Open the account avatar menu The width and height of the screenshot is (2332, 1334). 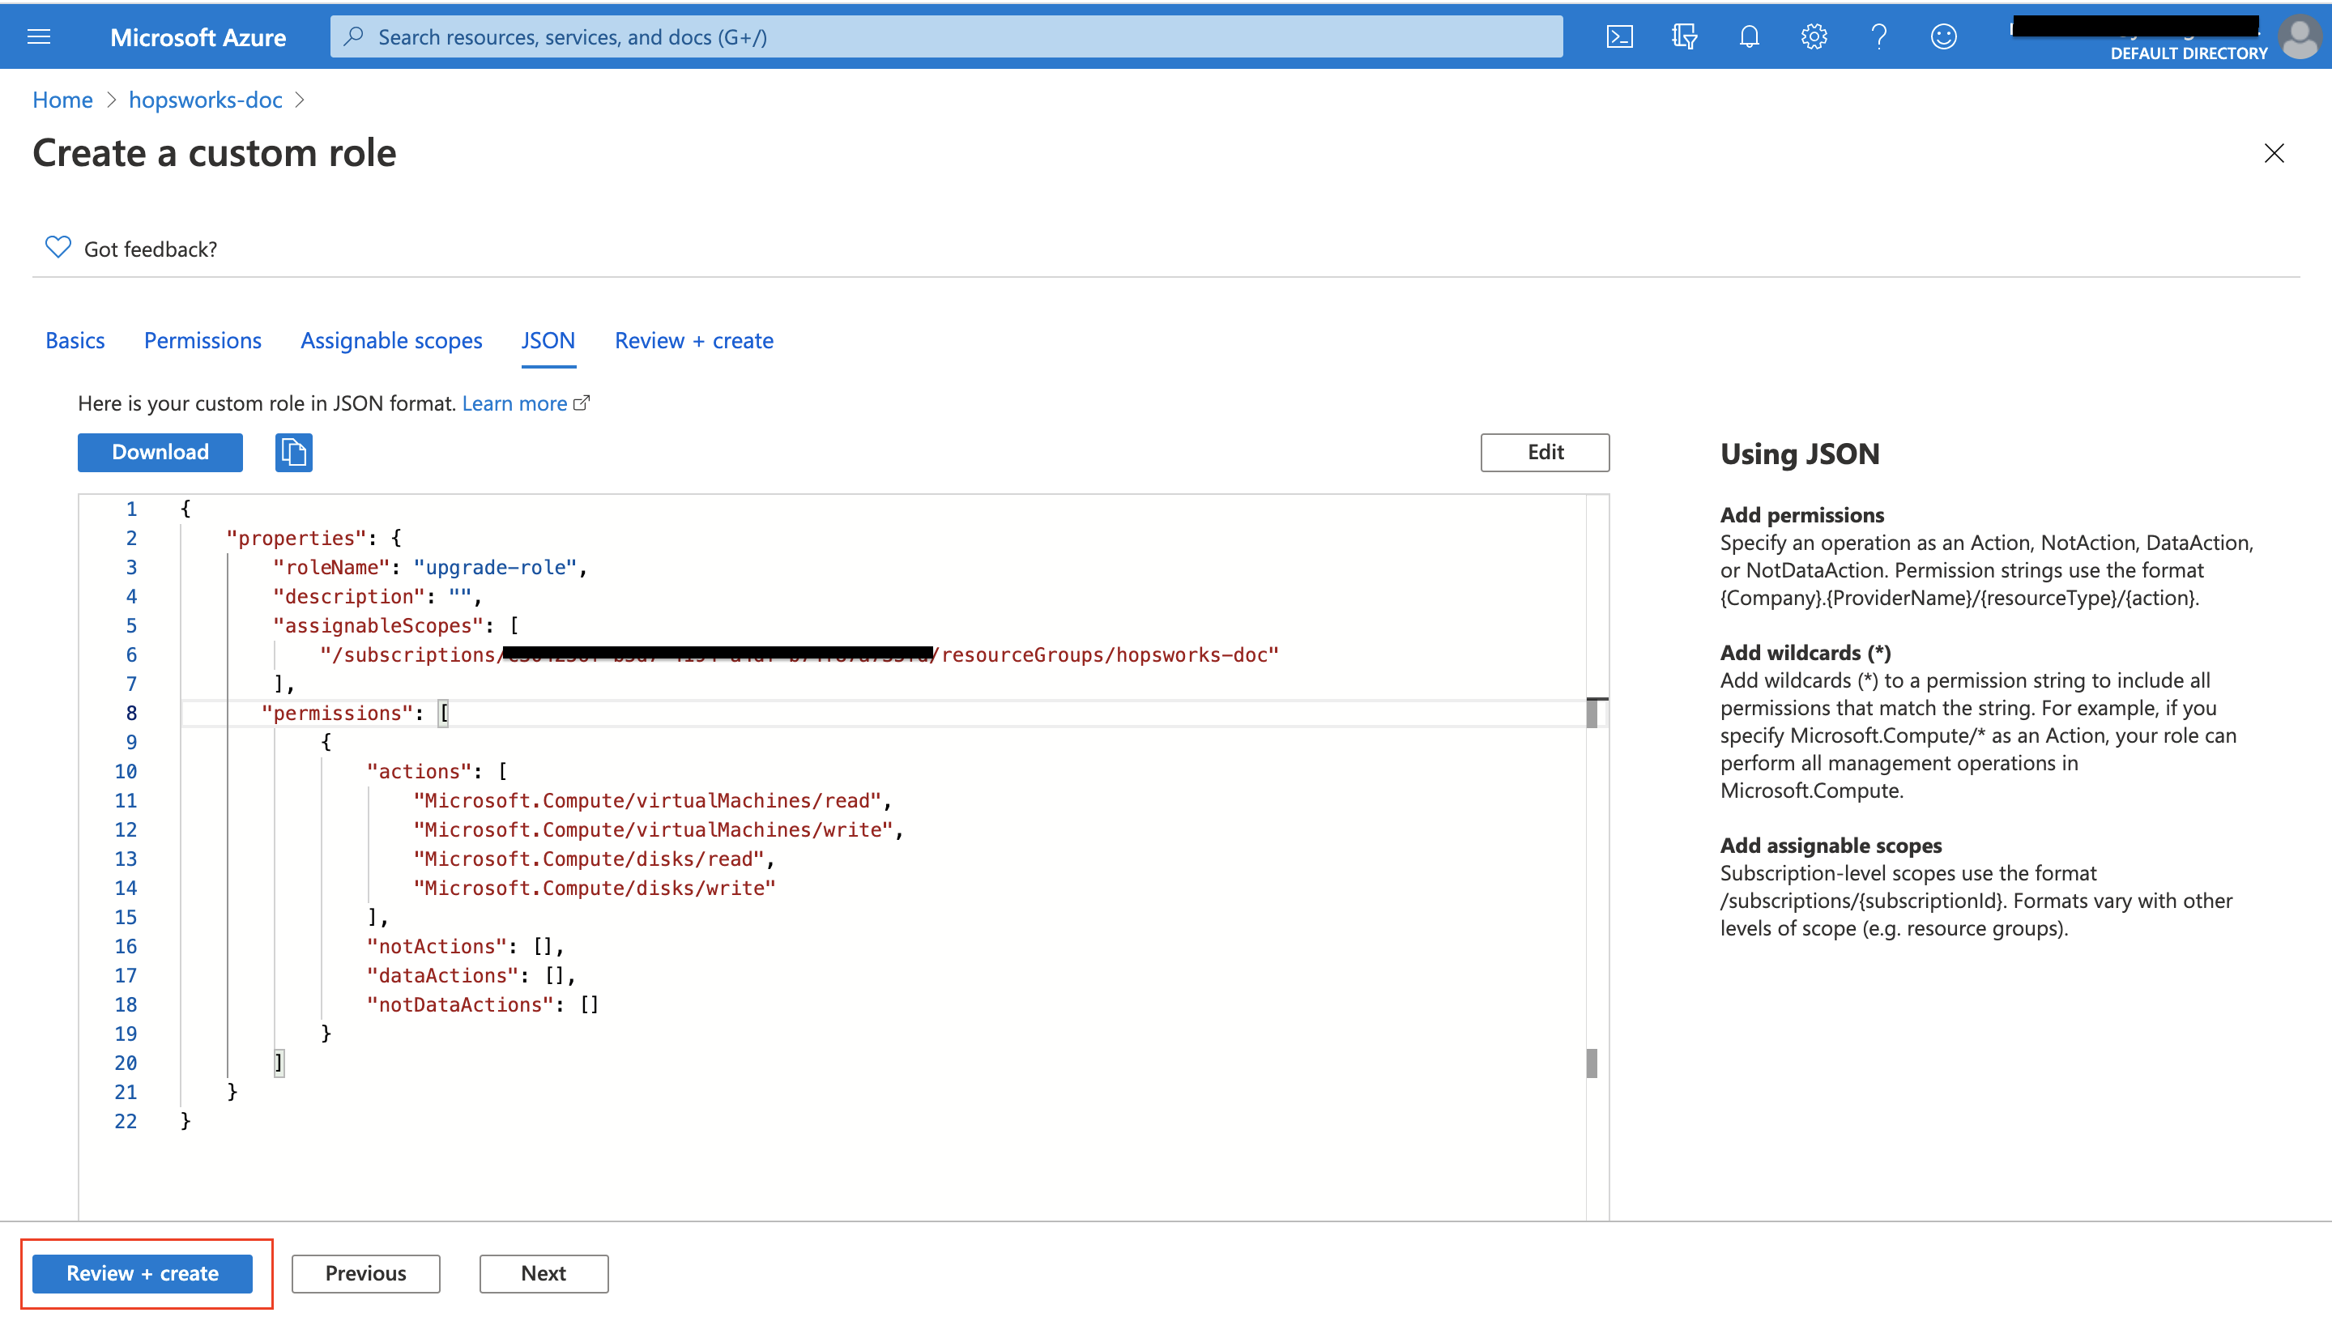pyautogui.click(x=2300, y=36)
